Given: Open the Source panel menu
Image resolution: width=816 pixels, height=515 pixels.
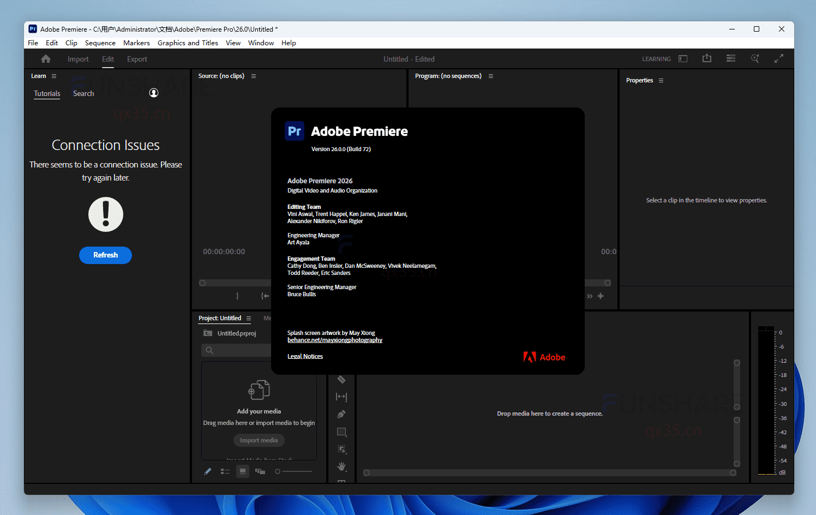Looking at the screenshot, I should point(253,76).
